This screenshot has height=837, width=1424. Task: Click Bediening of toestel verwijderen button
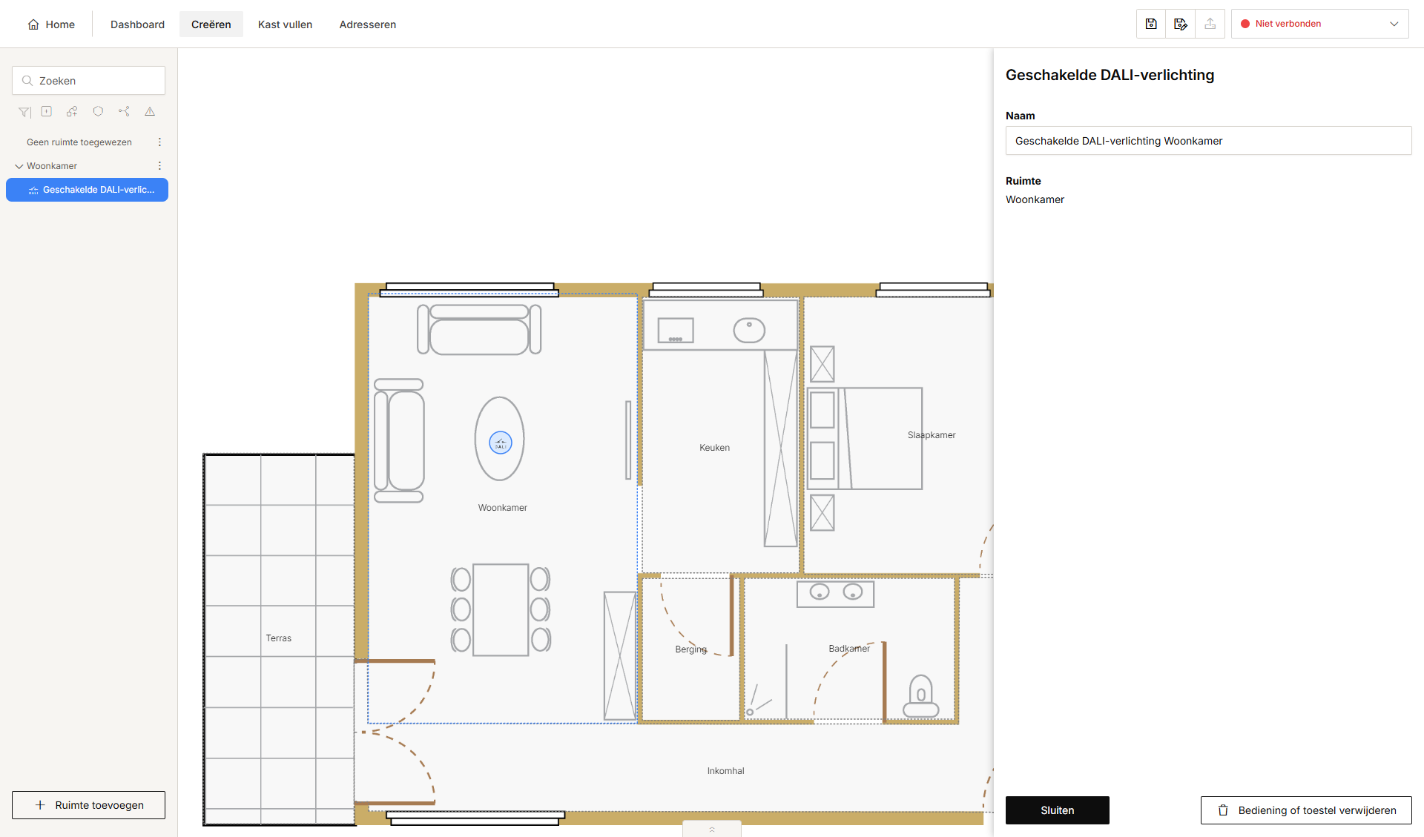click(1306, 810)
